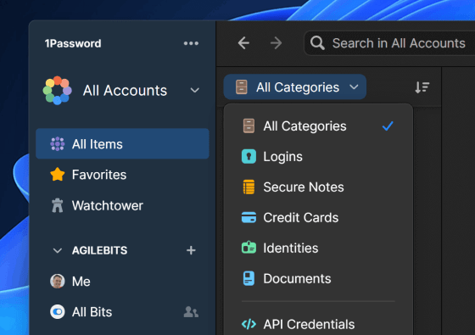Click the blue Credit Cards icon
This screenshot has height=335, width=475.
click(x=249, y=217)
